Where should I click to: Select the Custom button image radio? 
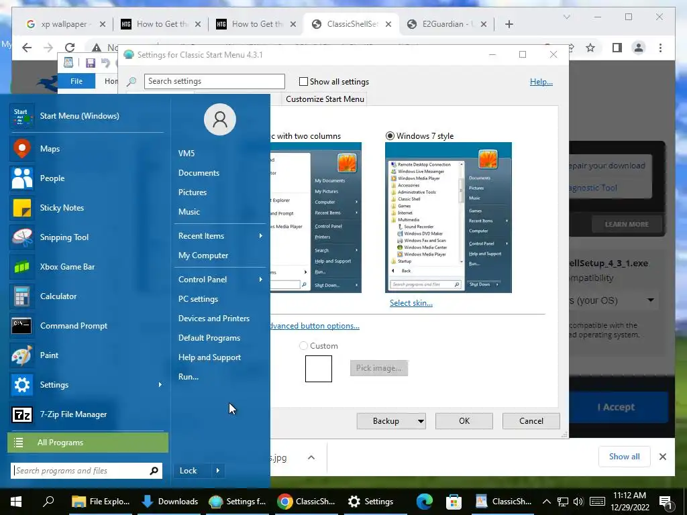click(303, 346)
